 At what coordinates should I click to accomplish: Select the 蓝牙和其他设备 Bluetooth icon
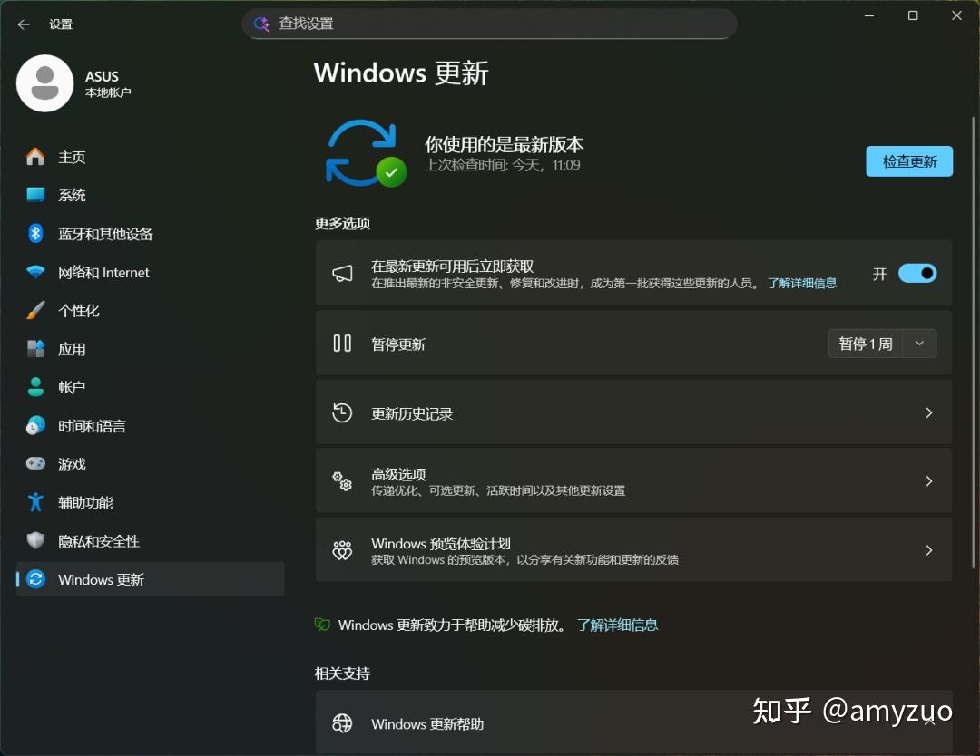coord(34,234)
